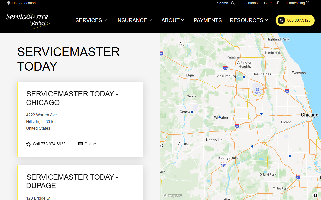Open ServiceMaster Today - Chicago heading
321x200 pixels.
point(72,98)
